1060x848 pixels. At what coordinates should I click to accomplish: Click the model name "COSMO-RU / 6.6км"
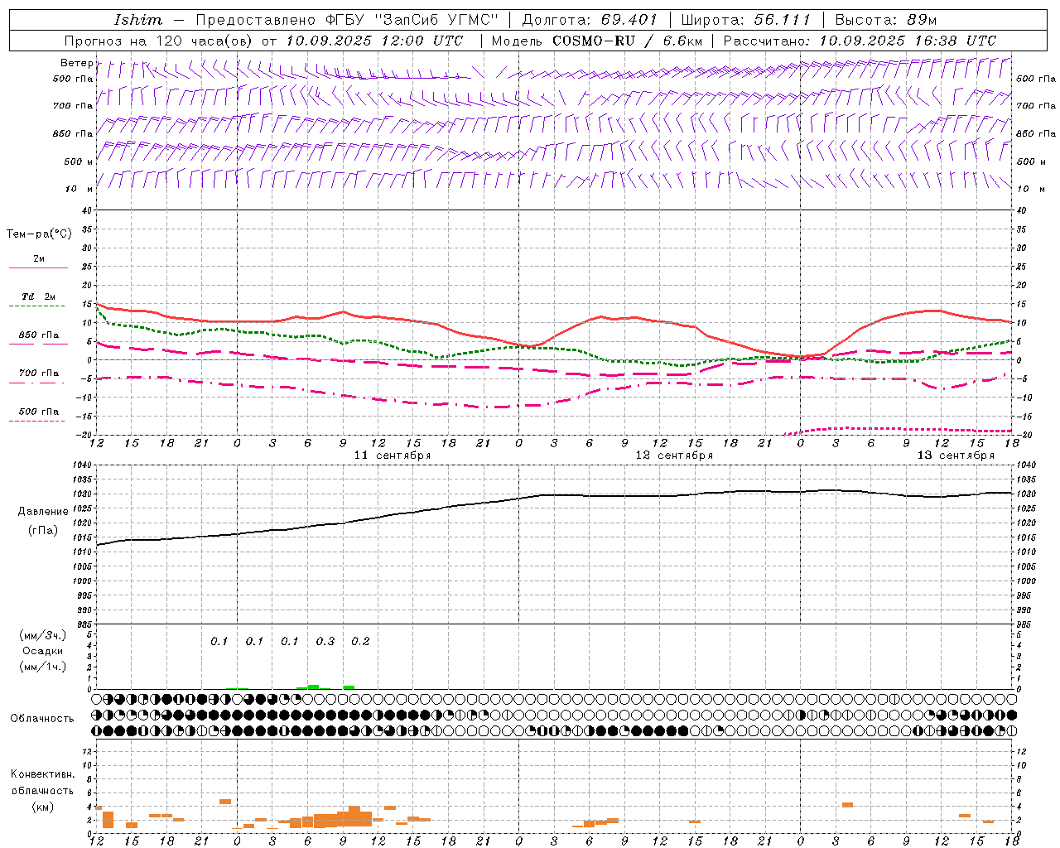pyautogui.click(x=628, y=41)
